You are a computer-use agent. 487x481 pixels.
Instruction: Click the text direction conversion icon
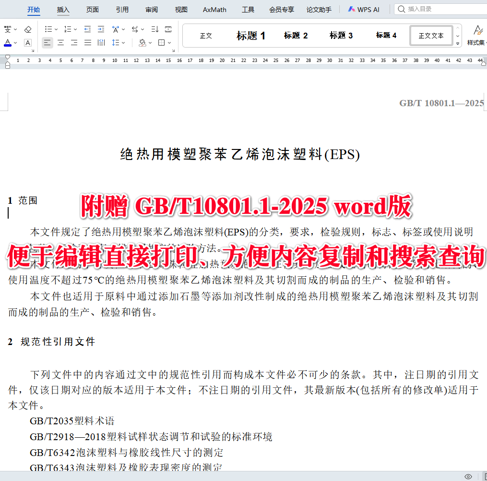[x=135, y=29]
